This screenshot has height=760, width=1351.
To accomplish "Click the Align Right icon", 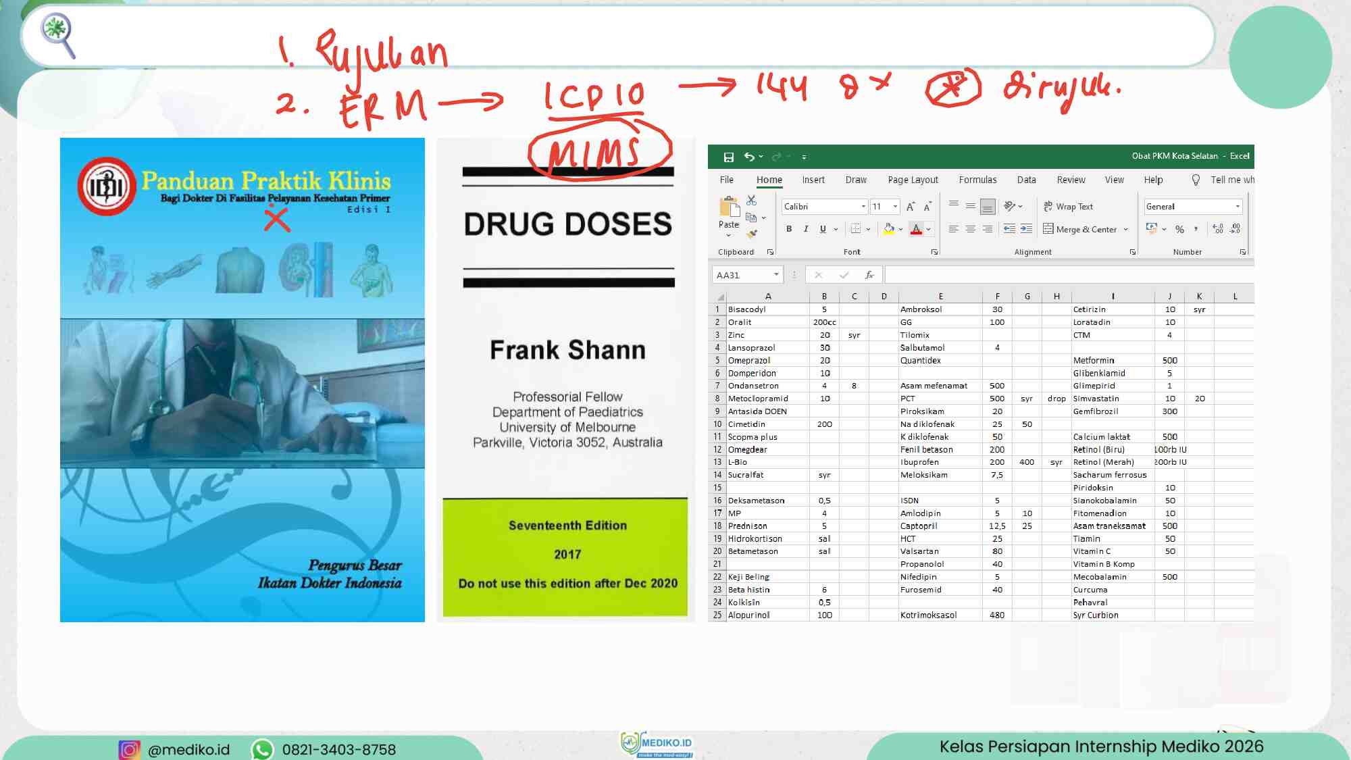I will tap(988, 229).
